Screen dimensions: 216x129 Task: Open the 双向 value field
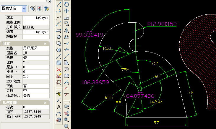click(x=36, y=86)
